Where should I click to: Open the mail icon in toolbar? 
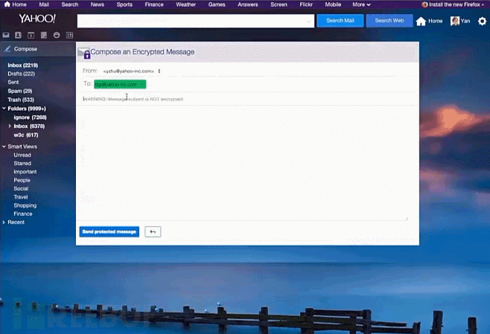pos(6,35)
